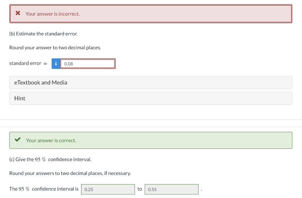
Task: Select the standard error answer field showing 0.08
Action: (88, 63)
